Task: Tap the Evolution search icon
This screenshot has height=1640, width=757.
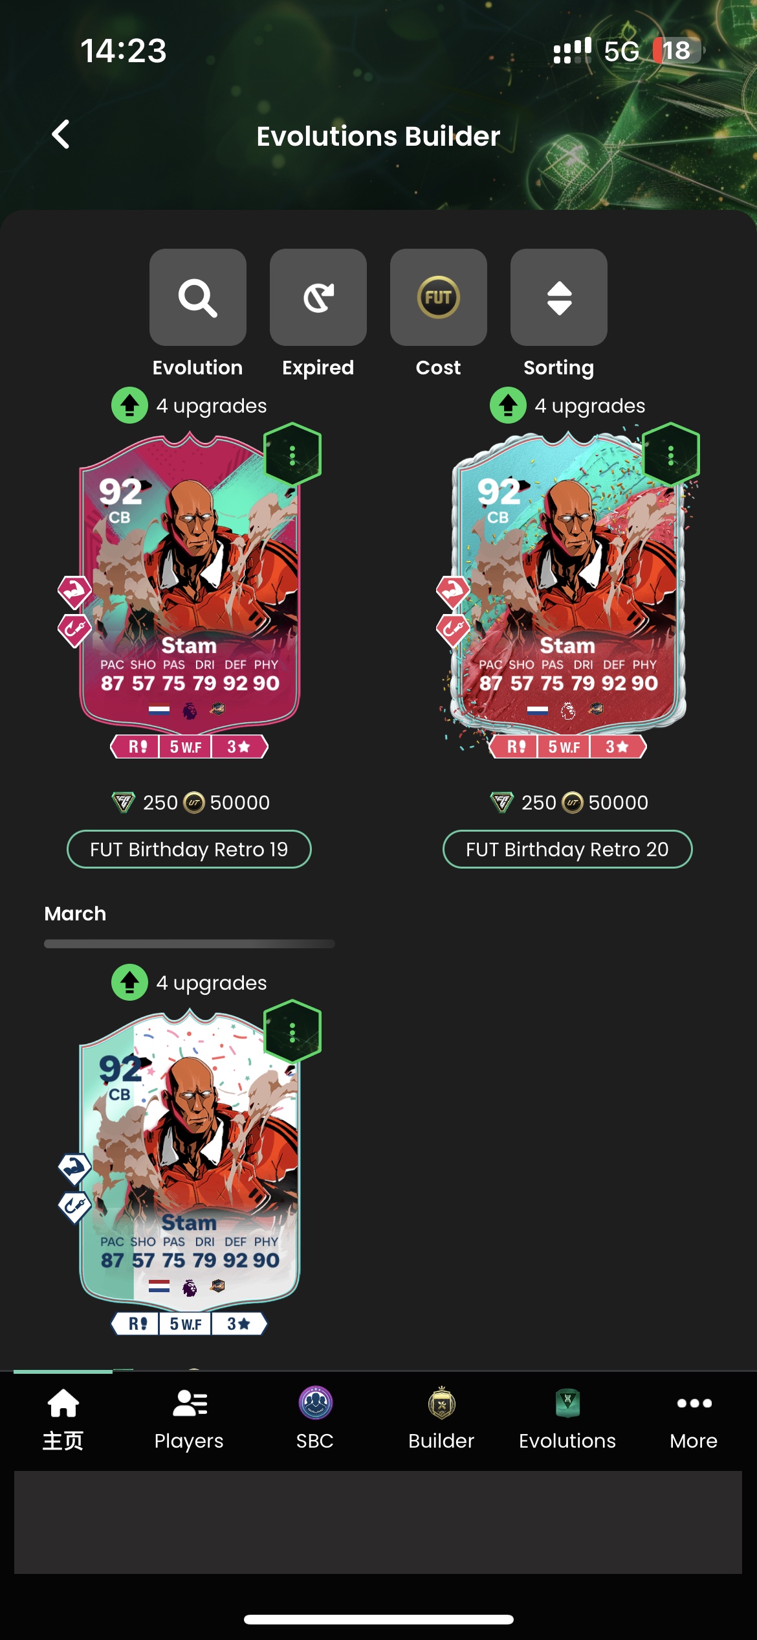Action: (197, 297)
